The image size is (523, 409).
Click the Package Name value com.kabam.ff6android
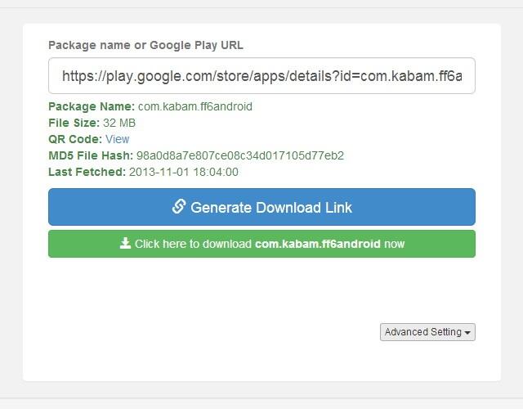[195, 106]
